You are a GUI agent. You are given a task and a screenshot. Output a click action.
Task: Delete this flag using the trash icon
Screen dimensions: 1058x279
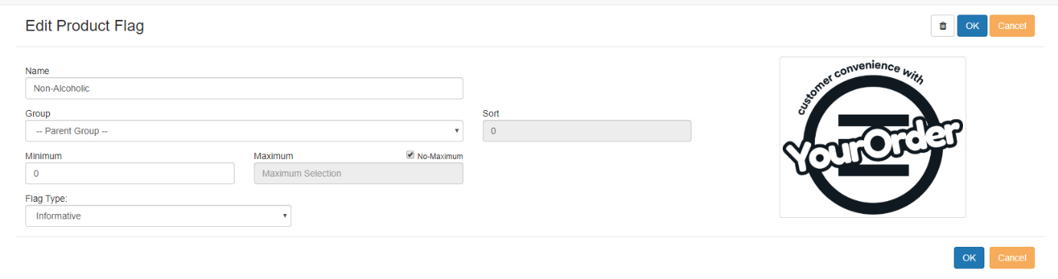point(942,26)
